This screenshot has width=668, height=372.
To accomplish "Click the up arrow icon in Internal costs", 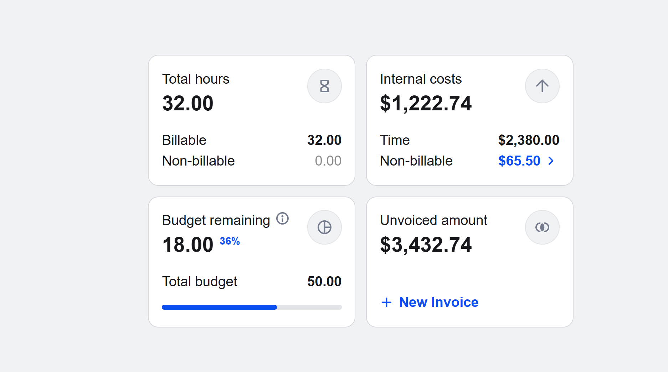I will (x=542, y=86).
